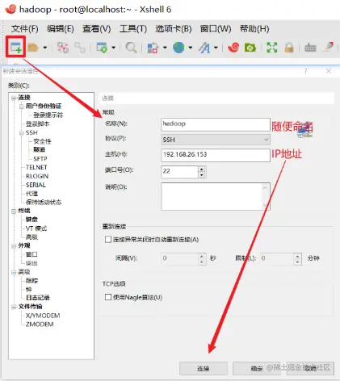Select 隧道 under SSH
The image size is (340, 381).
pos(40,149)
